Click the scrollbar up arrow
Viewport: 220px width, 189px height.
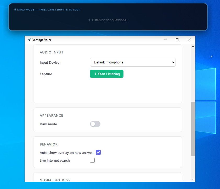click(x=193, y=46)
